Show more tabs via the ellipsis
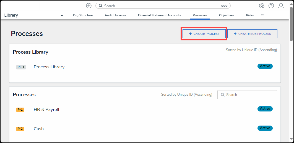Image resolution: width=294 pixels, height=143 pixels. pos(262,15)
